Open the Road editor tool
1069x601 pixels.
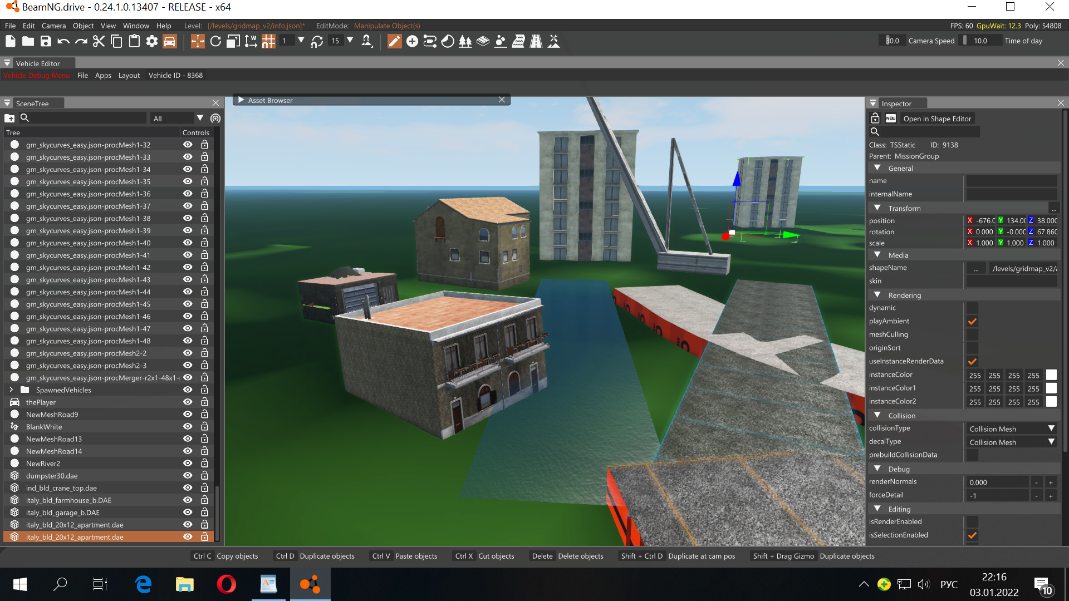point(536,41)
